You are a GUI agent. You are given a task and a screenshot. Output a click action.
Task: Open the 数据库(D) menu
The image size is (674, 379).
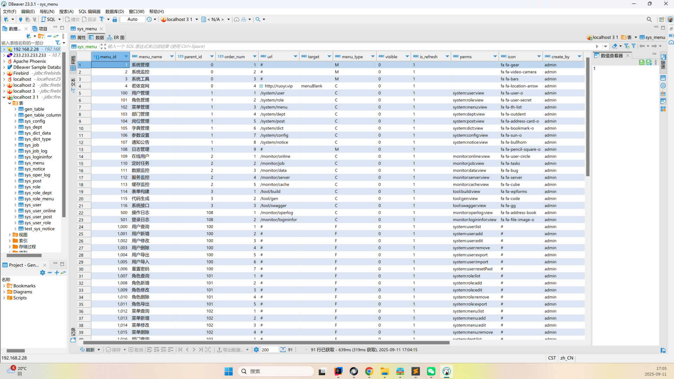coord(115,12)
